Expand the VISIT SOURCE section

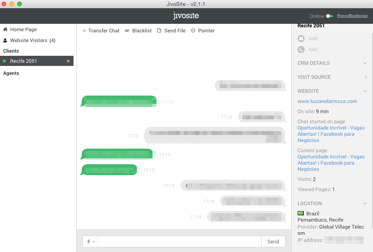tap(365, 77)
